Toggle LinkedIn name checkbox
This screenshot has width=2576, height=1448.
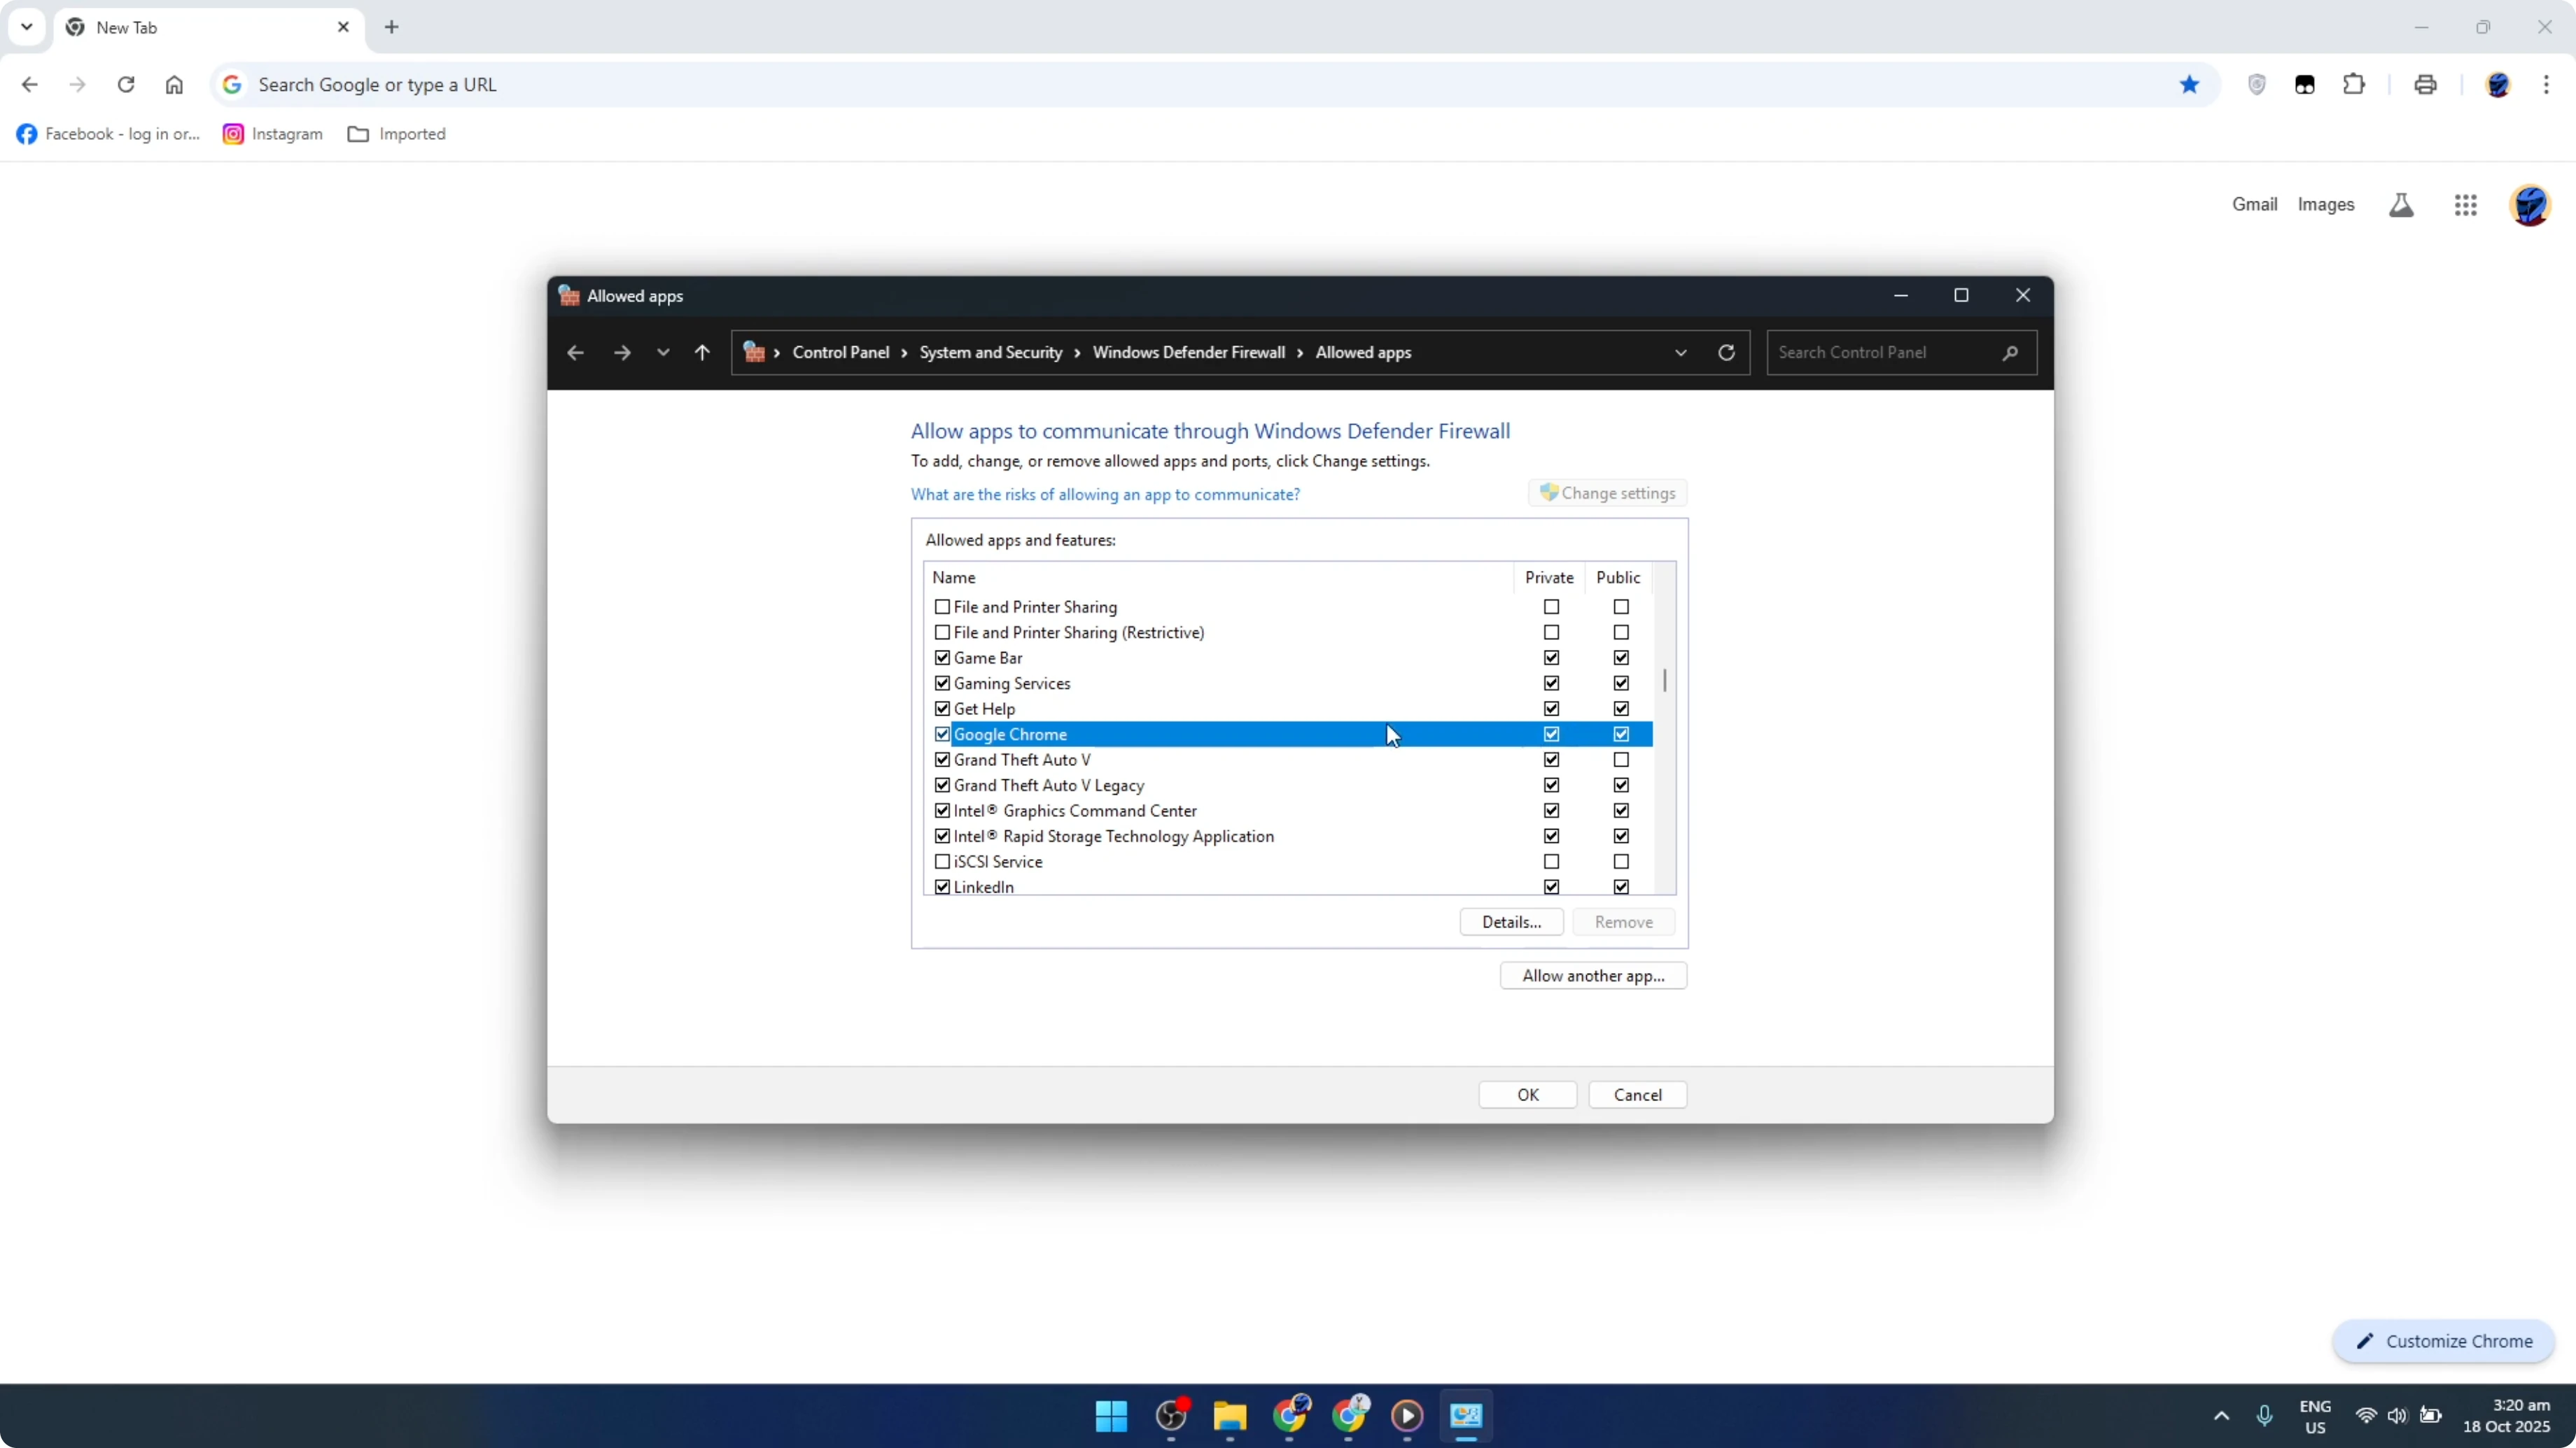(x=942, y=888)
